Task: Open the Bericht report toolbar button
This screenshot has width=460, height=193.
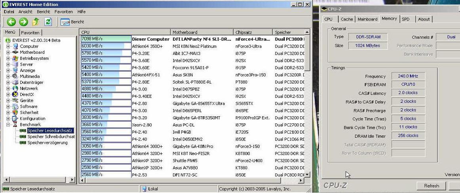Action: 72,22
